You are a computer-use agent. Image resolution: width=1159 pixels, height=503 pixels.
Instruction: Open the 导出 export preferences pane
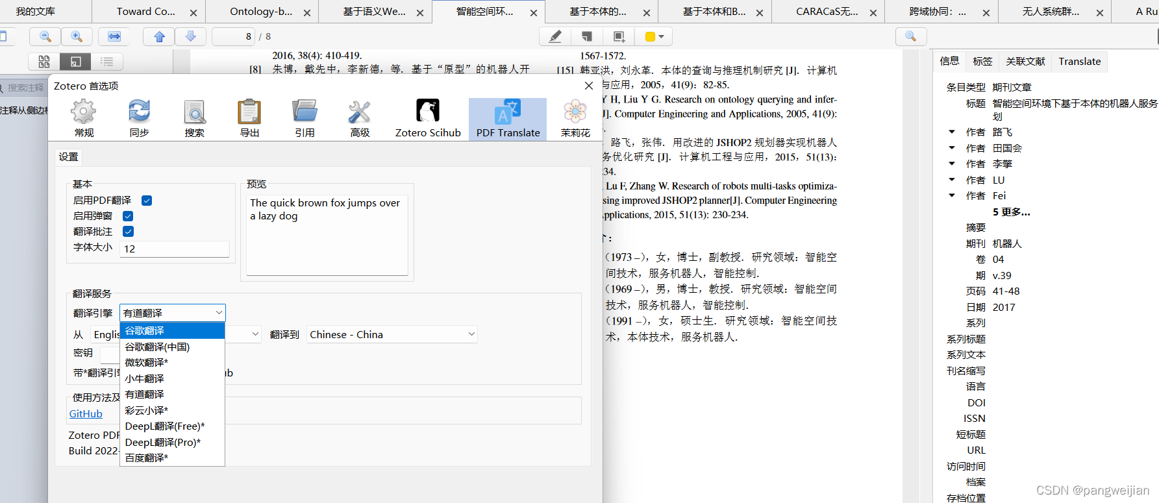tap(249, 119)
